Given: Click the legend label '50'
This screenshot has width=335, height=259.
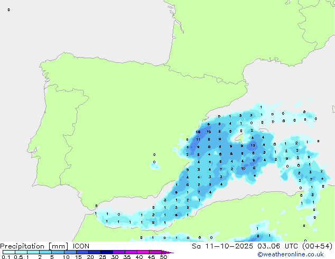Looking at the screenshot, I should pos(164,257).
